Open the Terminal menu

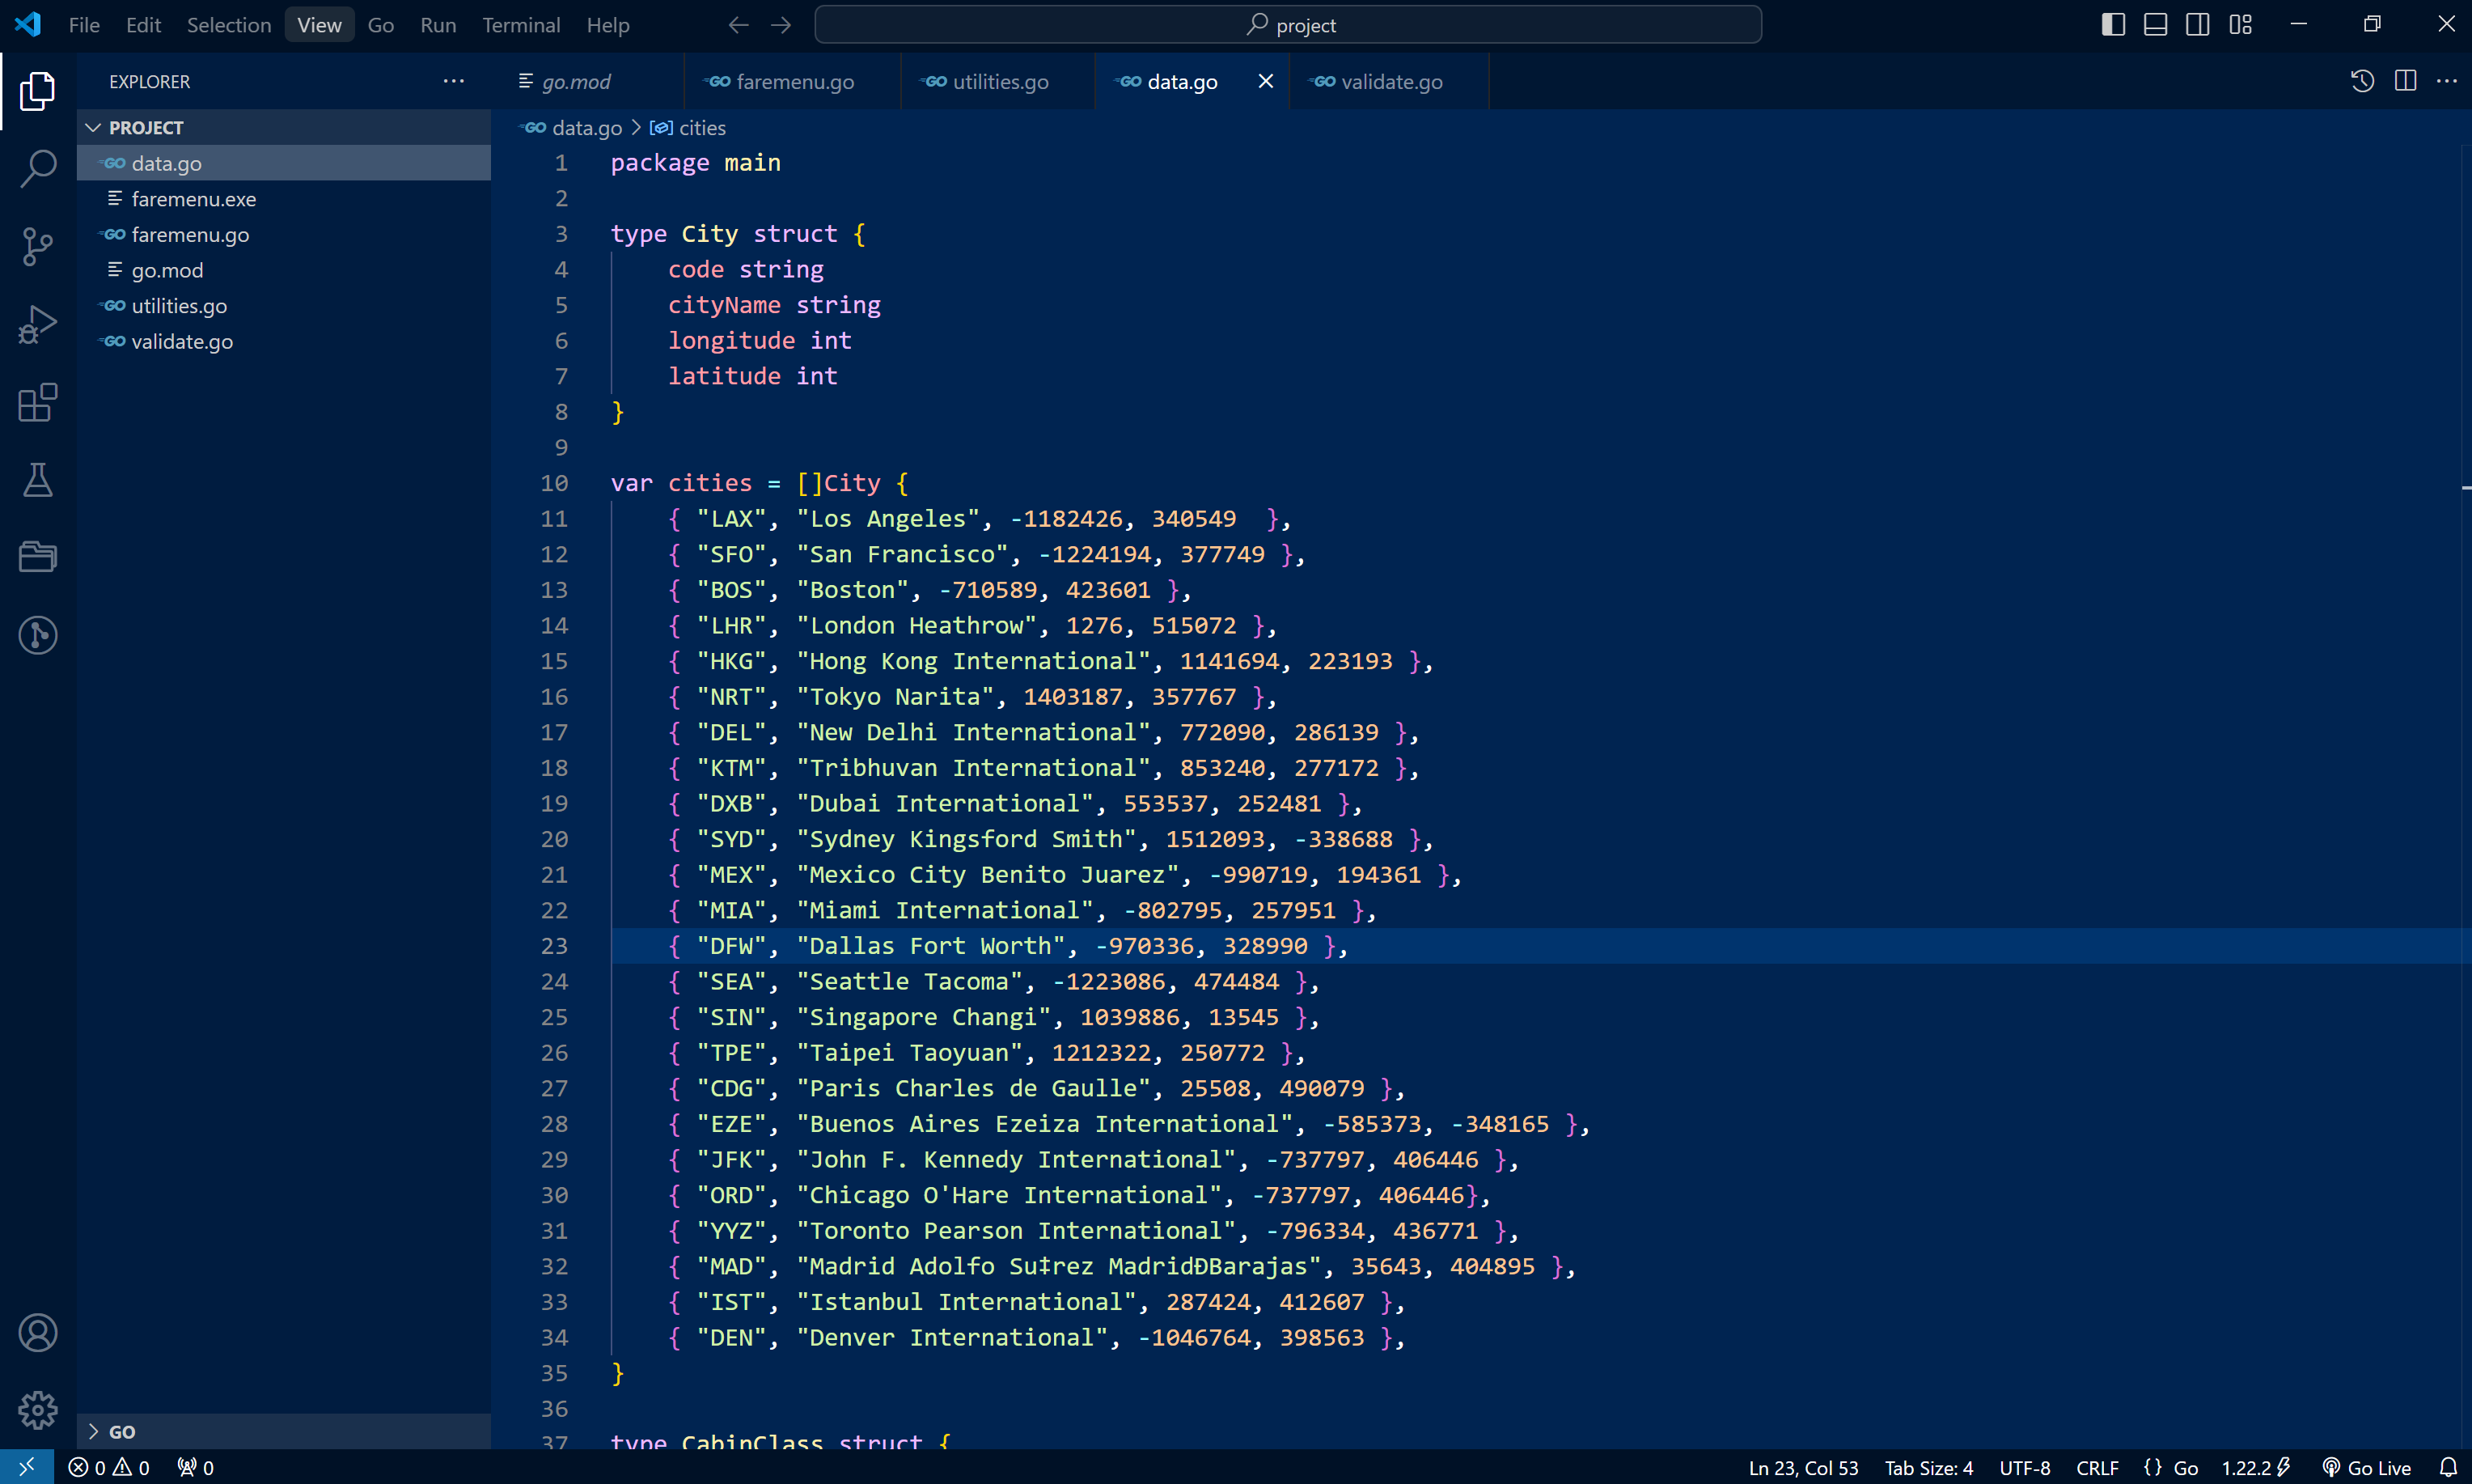click(x=521, y=25)
